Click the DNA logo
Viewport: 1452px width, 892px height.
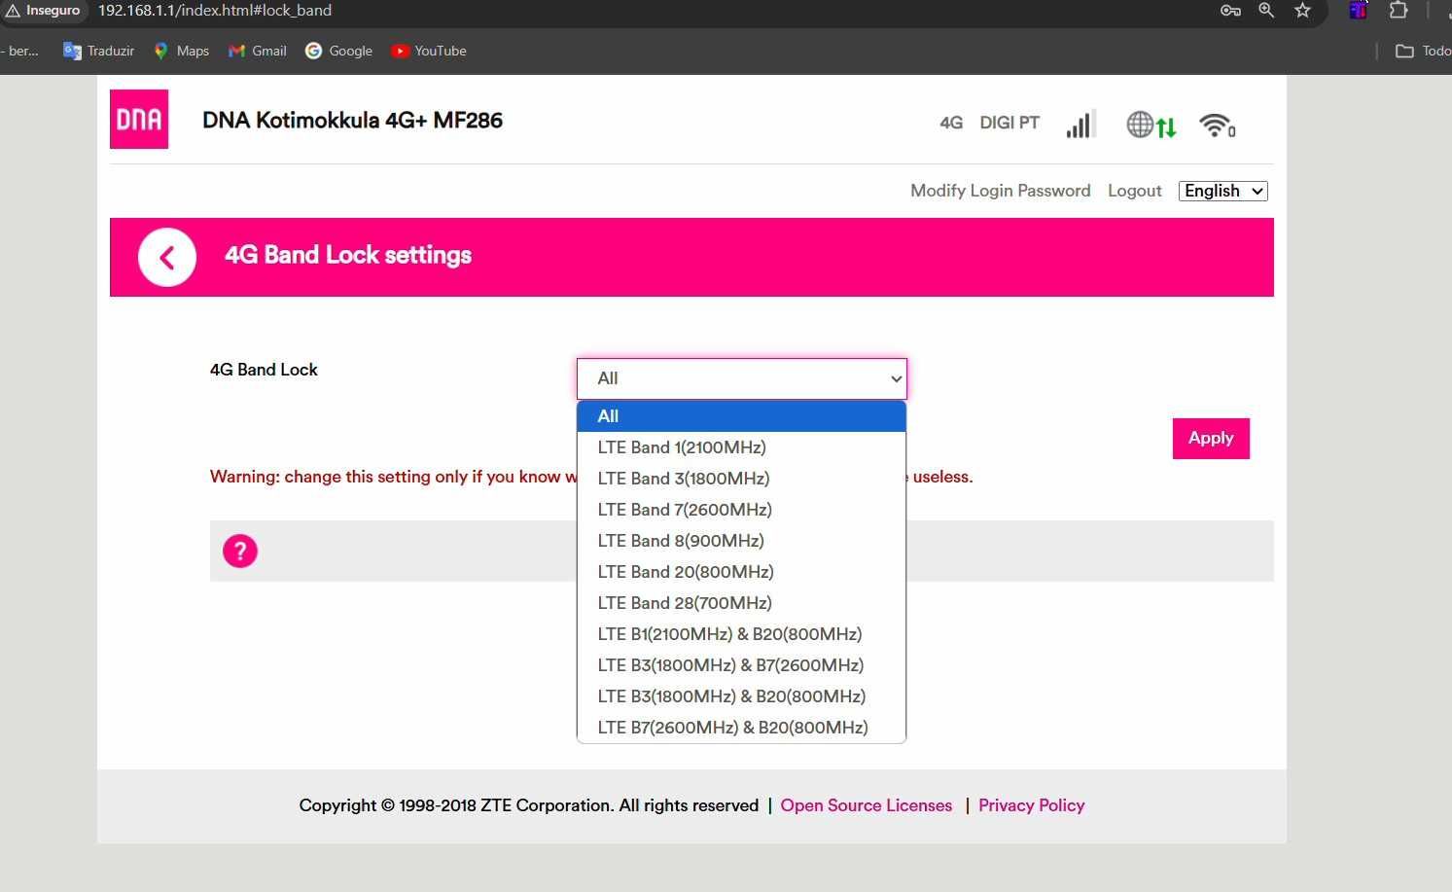coord(139,119)
